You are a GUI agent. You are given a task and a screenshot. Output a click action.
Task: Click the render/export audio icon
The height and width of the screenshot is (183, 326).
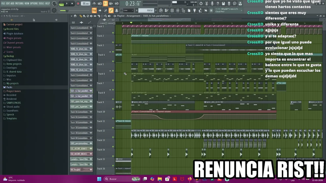point(229,4)
